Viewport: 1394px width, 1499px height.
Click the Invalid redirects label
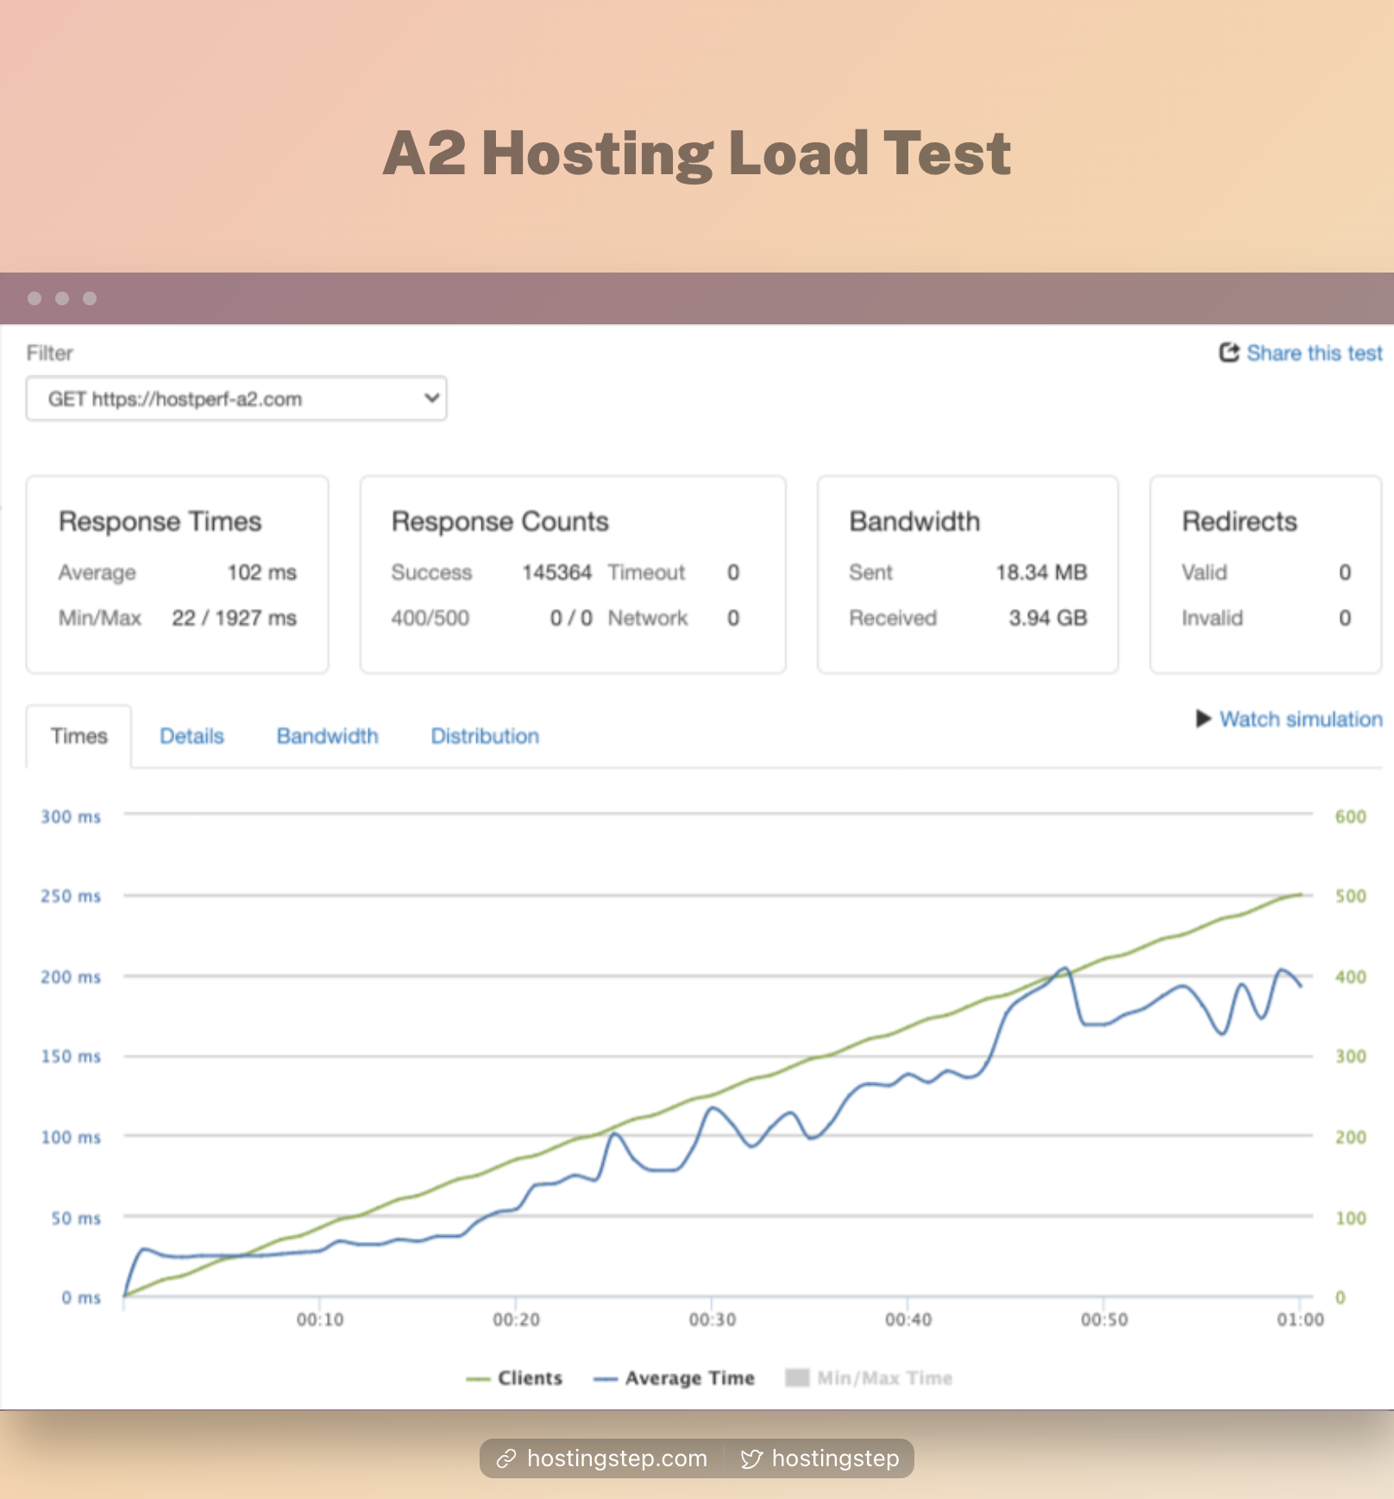pos(1212,618)
